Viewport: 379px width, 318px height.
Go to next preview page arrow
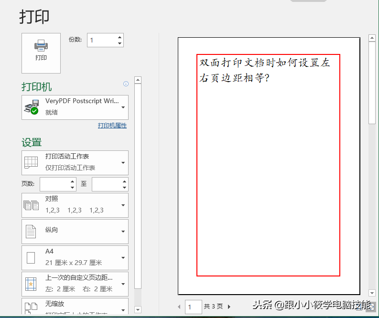[x=229, y=307]
